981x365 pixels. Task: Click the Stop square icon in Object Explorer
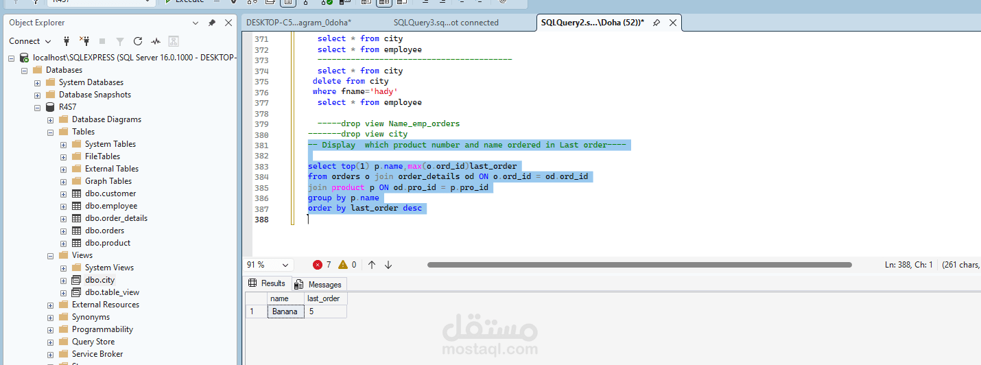[x=102, y=41]
